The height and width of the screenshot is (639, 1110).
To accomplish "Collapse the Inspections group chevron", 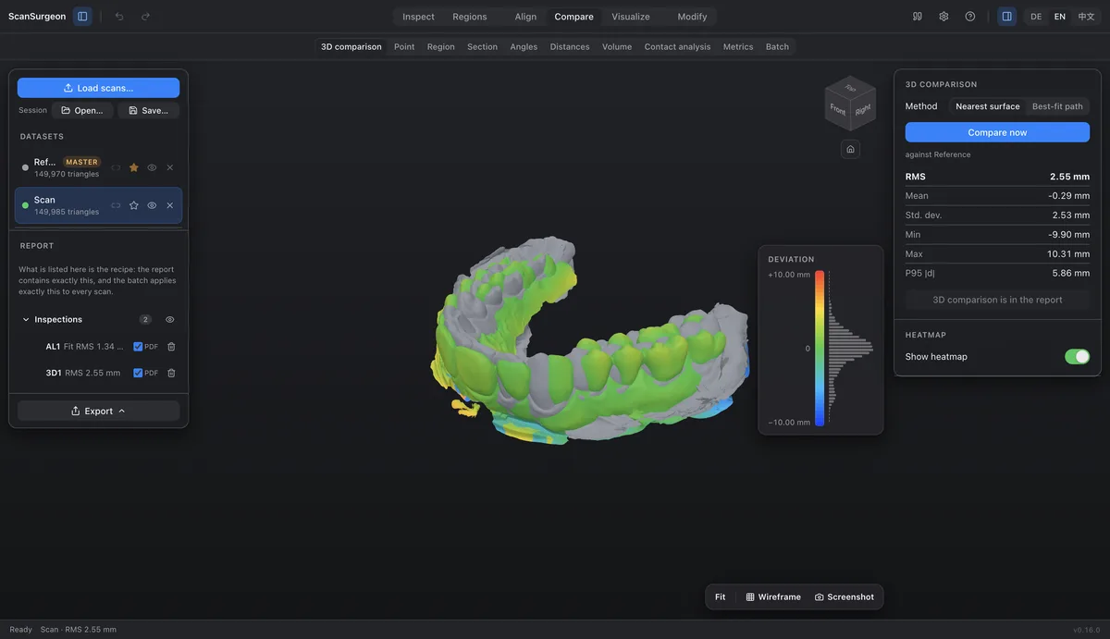I will 26,319.
